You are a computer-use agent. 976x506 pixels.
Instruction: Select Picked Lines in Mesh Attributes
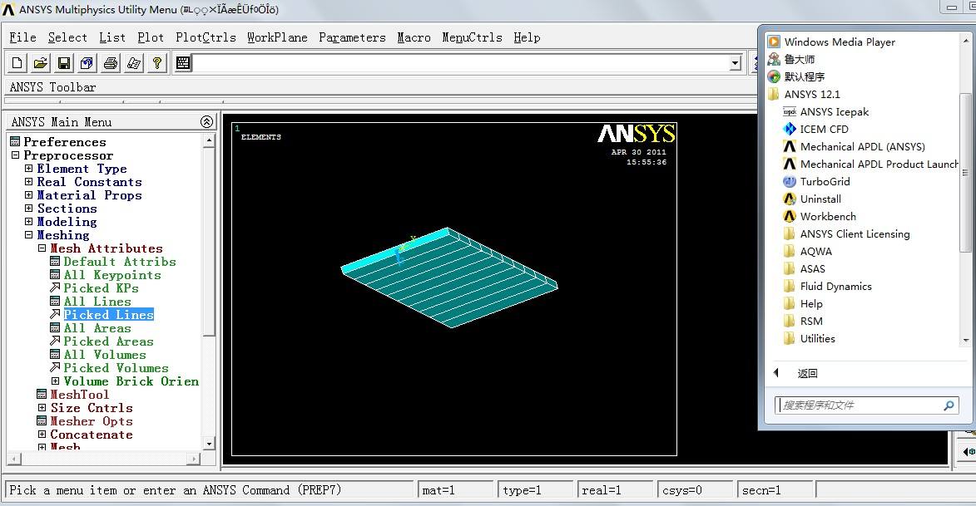pyautogui.click(x=108, y=315)
